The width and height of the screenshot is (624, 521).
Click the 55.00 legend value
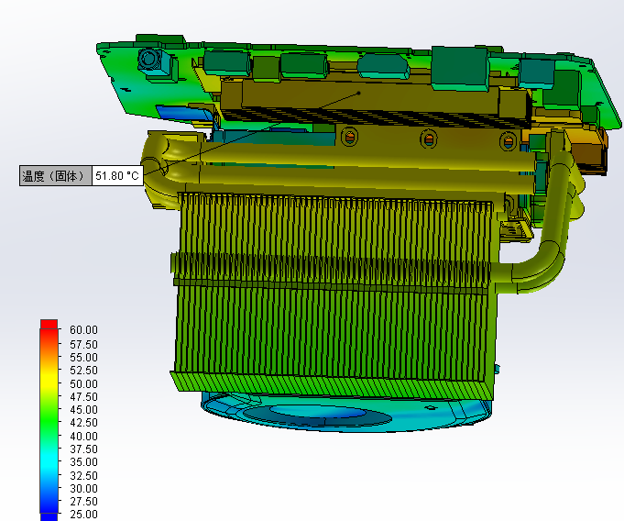pos(83,358)
